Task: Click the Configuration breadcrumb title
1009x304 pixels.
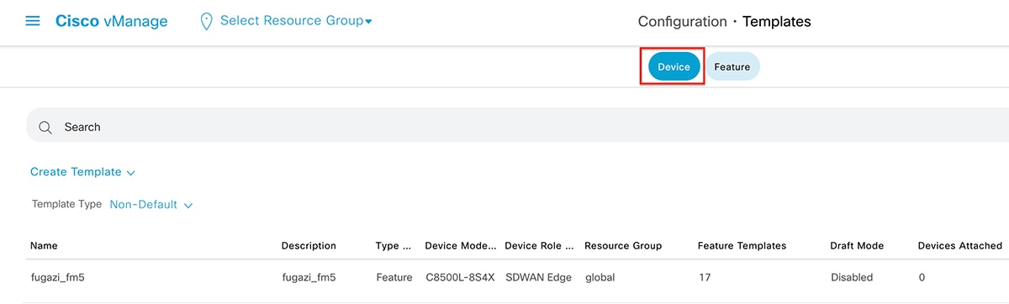Action: coord(682,22)
